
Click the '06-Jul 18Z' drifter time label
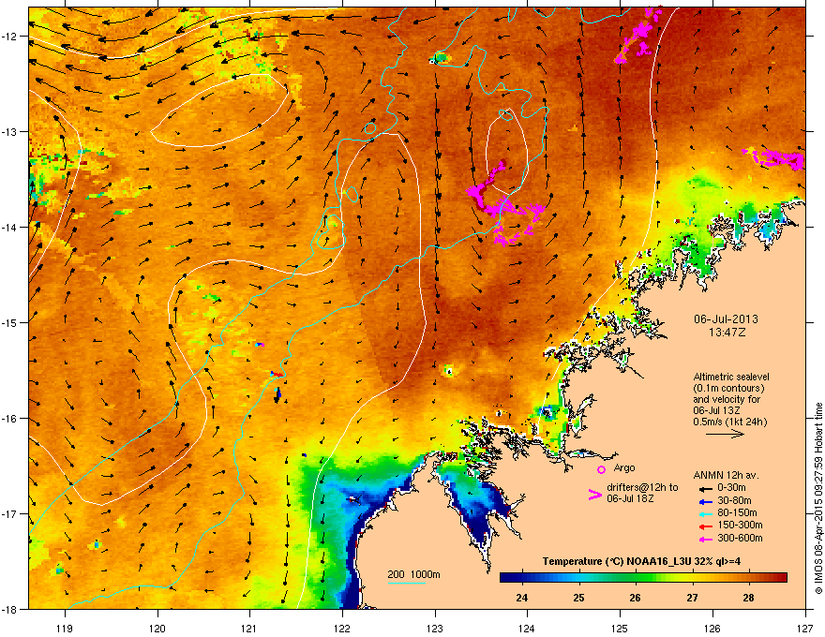click(630, 498)
